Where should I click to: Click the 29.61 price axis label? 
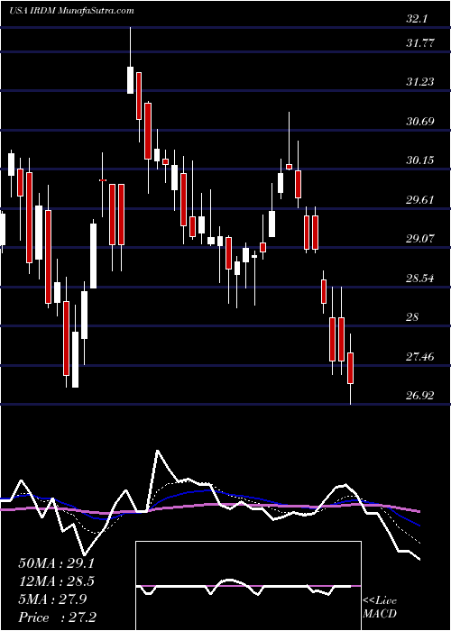(420, 199)
